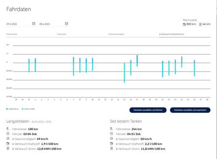Open the start date calendar picker icon
This screenshot has height=159, width=217.
point(33,23)
